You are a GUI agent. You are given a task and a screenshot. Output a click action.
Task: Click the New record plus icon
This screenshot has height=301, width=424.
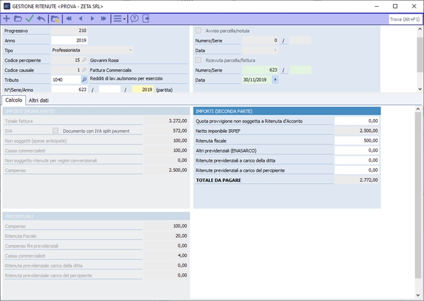pyautogui.click(x=7, y=19)
